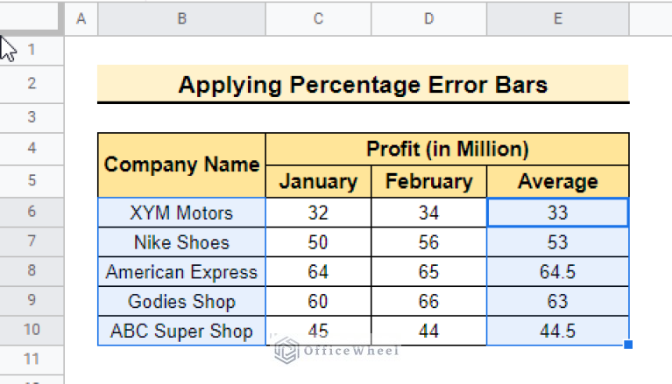Click the 'Company Name' header cell
Screen dimensions: 672x384
pyautogui.click(x=181, y=164)
